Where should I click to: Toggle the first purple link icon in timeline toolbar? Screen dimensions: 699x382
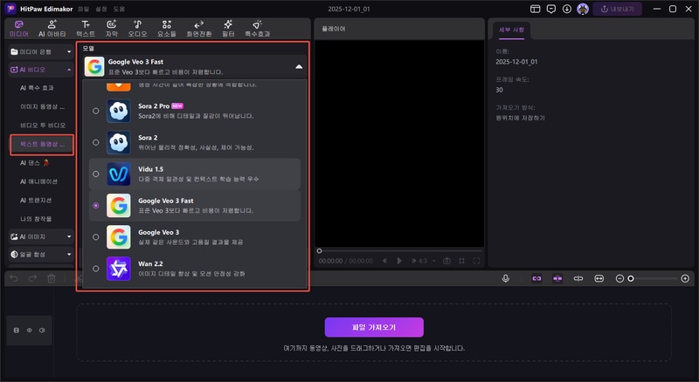(536, 279)
